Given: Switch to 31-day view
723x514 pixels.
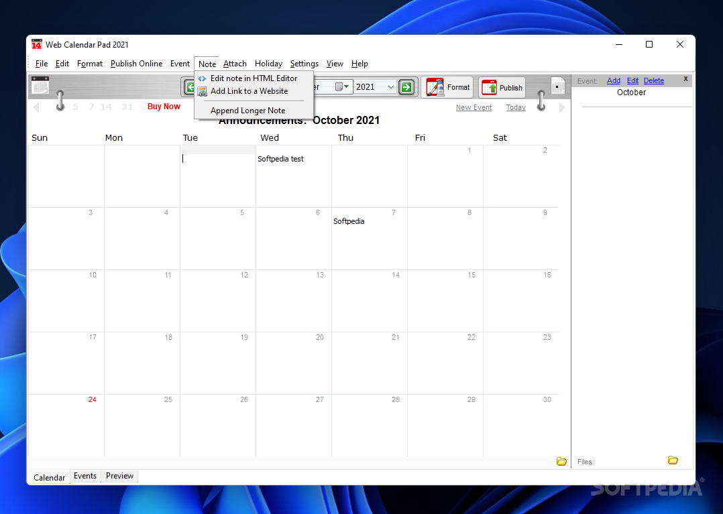Looking at the screenshot, I should click(x=127, y=107).
